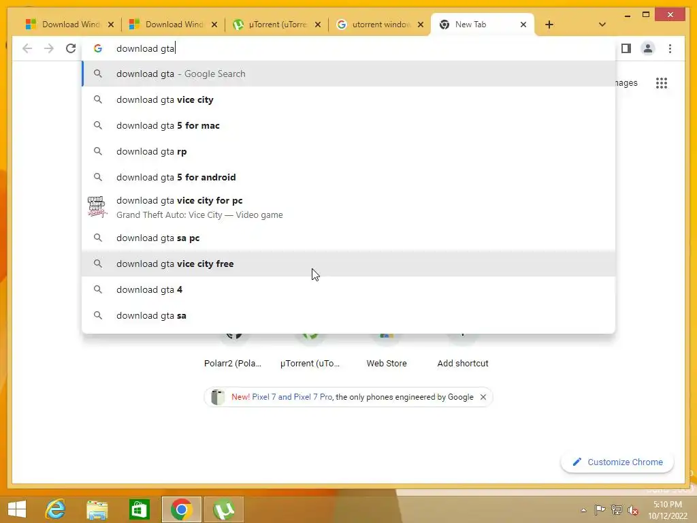Dismiss the Pixel 7 promo banner
697x523 pixels.
(483, 397)
